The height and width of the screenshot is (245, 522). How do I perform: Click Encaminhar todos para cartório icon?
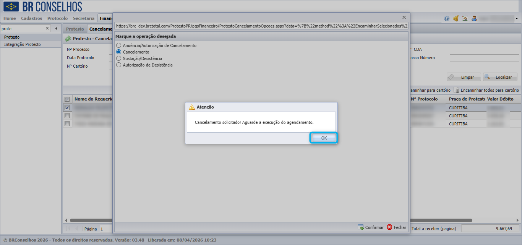coord(457,90)
